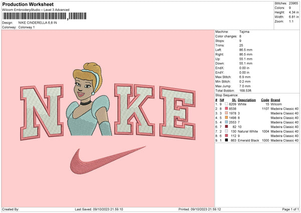The width and height of the screenshot is (301, 213).
Task: Click the Height value '4.34 in'
Action: (x=293, y=12)
